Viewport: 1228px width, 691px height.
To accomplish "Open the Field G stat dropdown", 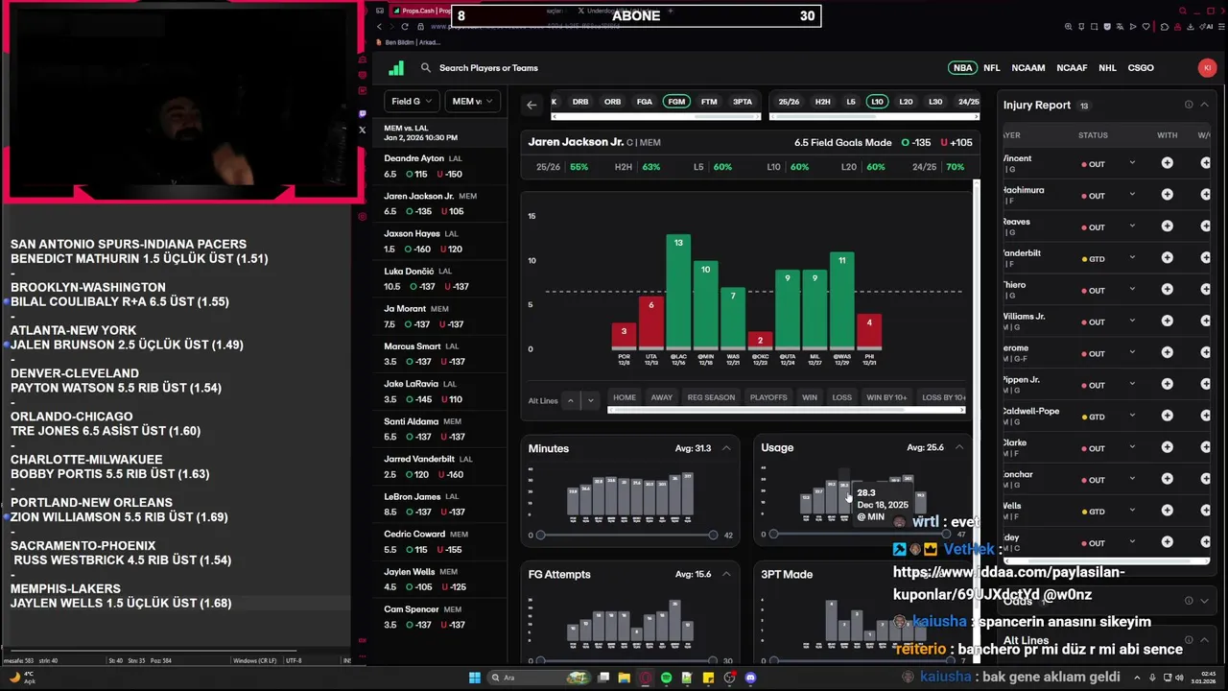I will coord(412,101).
